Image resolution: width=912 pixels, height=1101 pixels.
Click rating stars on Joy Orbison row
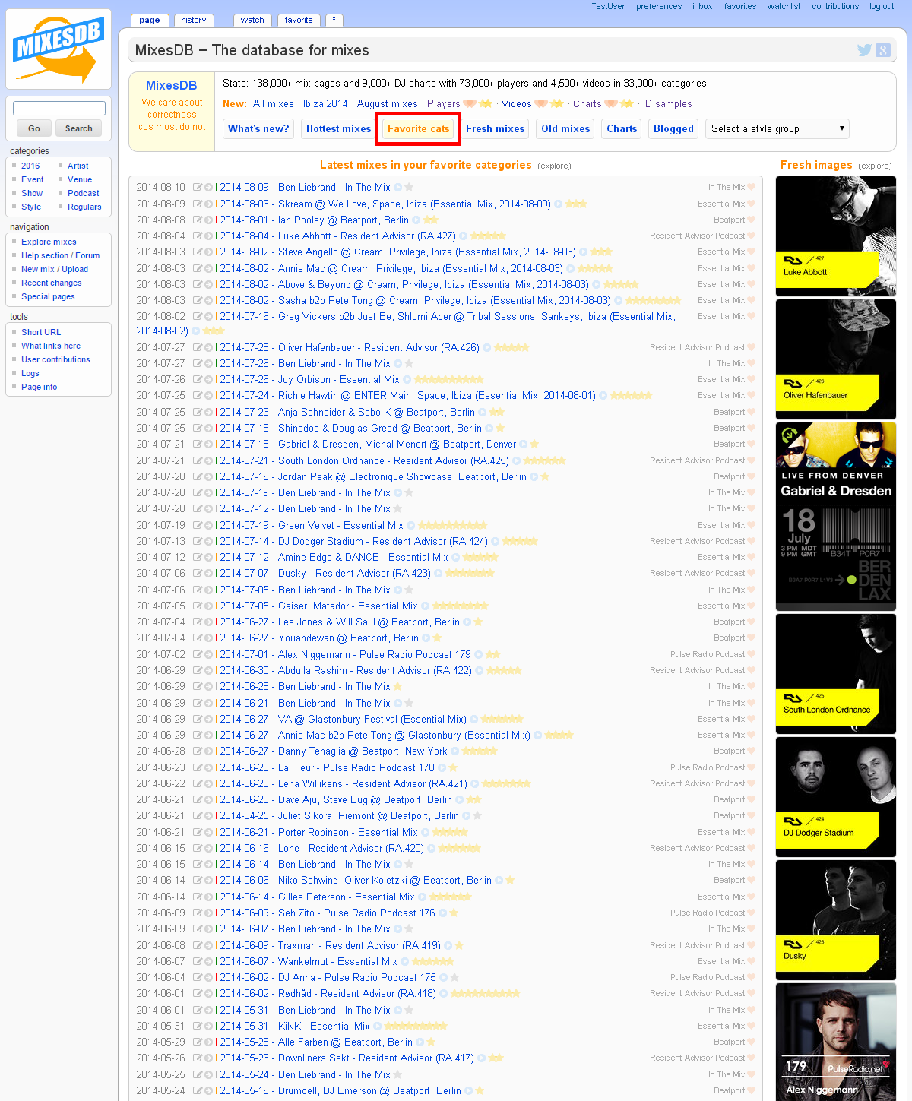coord(449,380)
